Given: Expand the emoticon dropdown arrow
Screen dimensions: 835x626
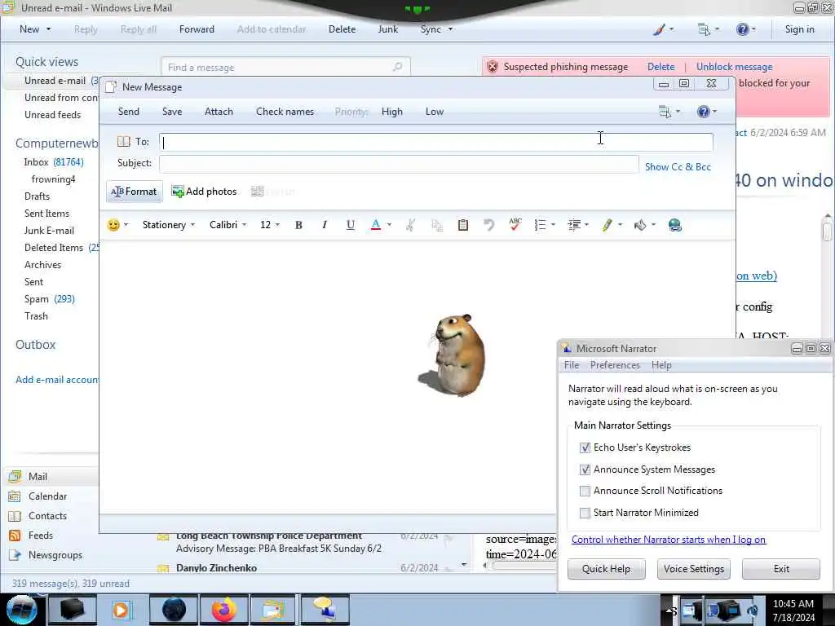Looking at the screenshot, I should (x=126, y=225).
